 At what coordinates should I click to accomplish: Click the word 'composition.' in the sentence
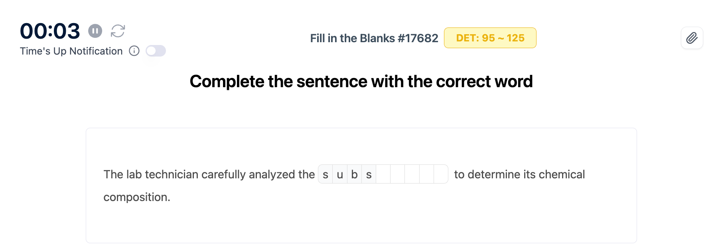(x=137, y=197)
